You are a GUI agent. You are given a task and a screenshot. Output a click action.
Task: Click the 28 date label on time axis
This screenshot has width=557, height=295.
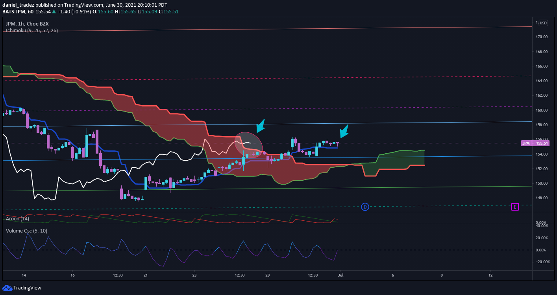(x=268, y=275)
